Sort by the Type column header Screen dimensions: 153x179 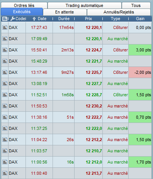pos(116,19)
